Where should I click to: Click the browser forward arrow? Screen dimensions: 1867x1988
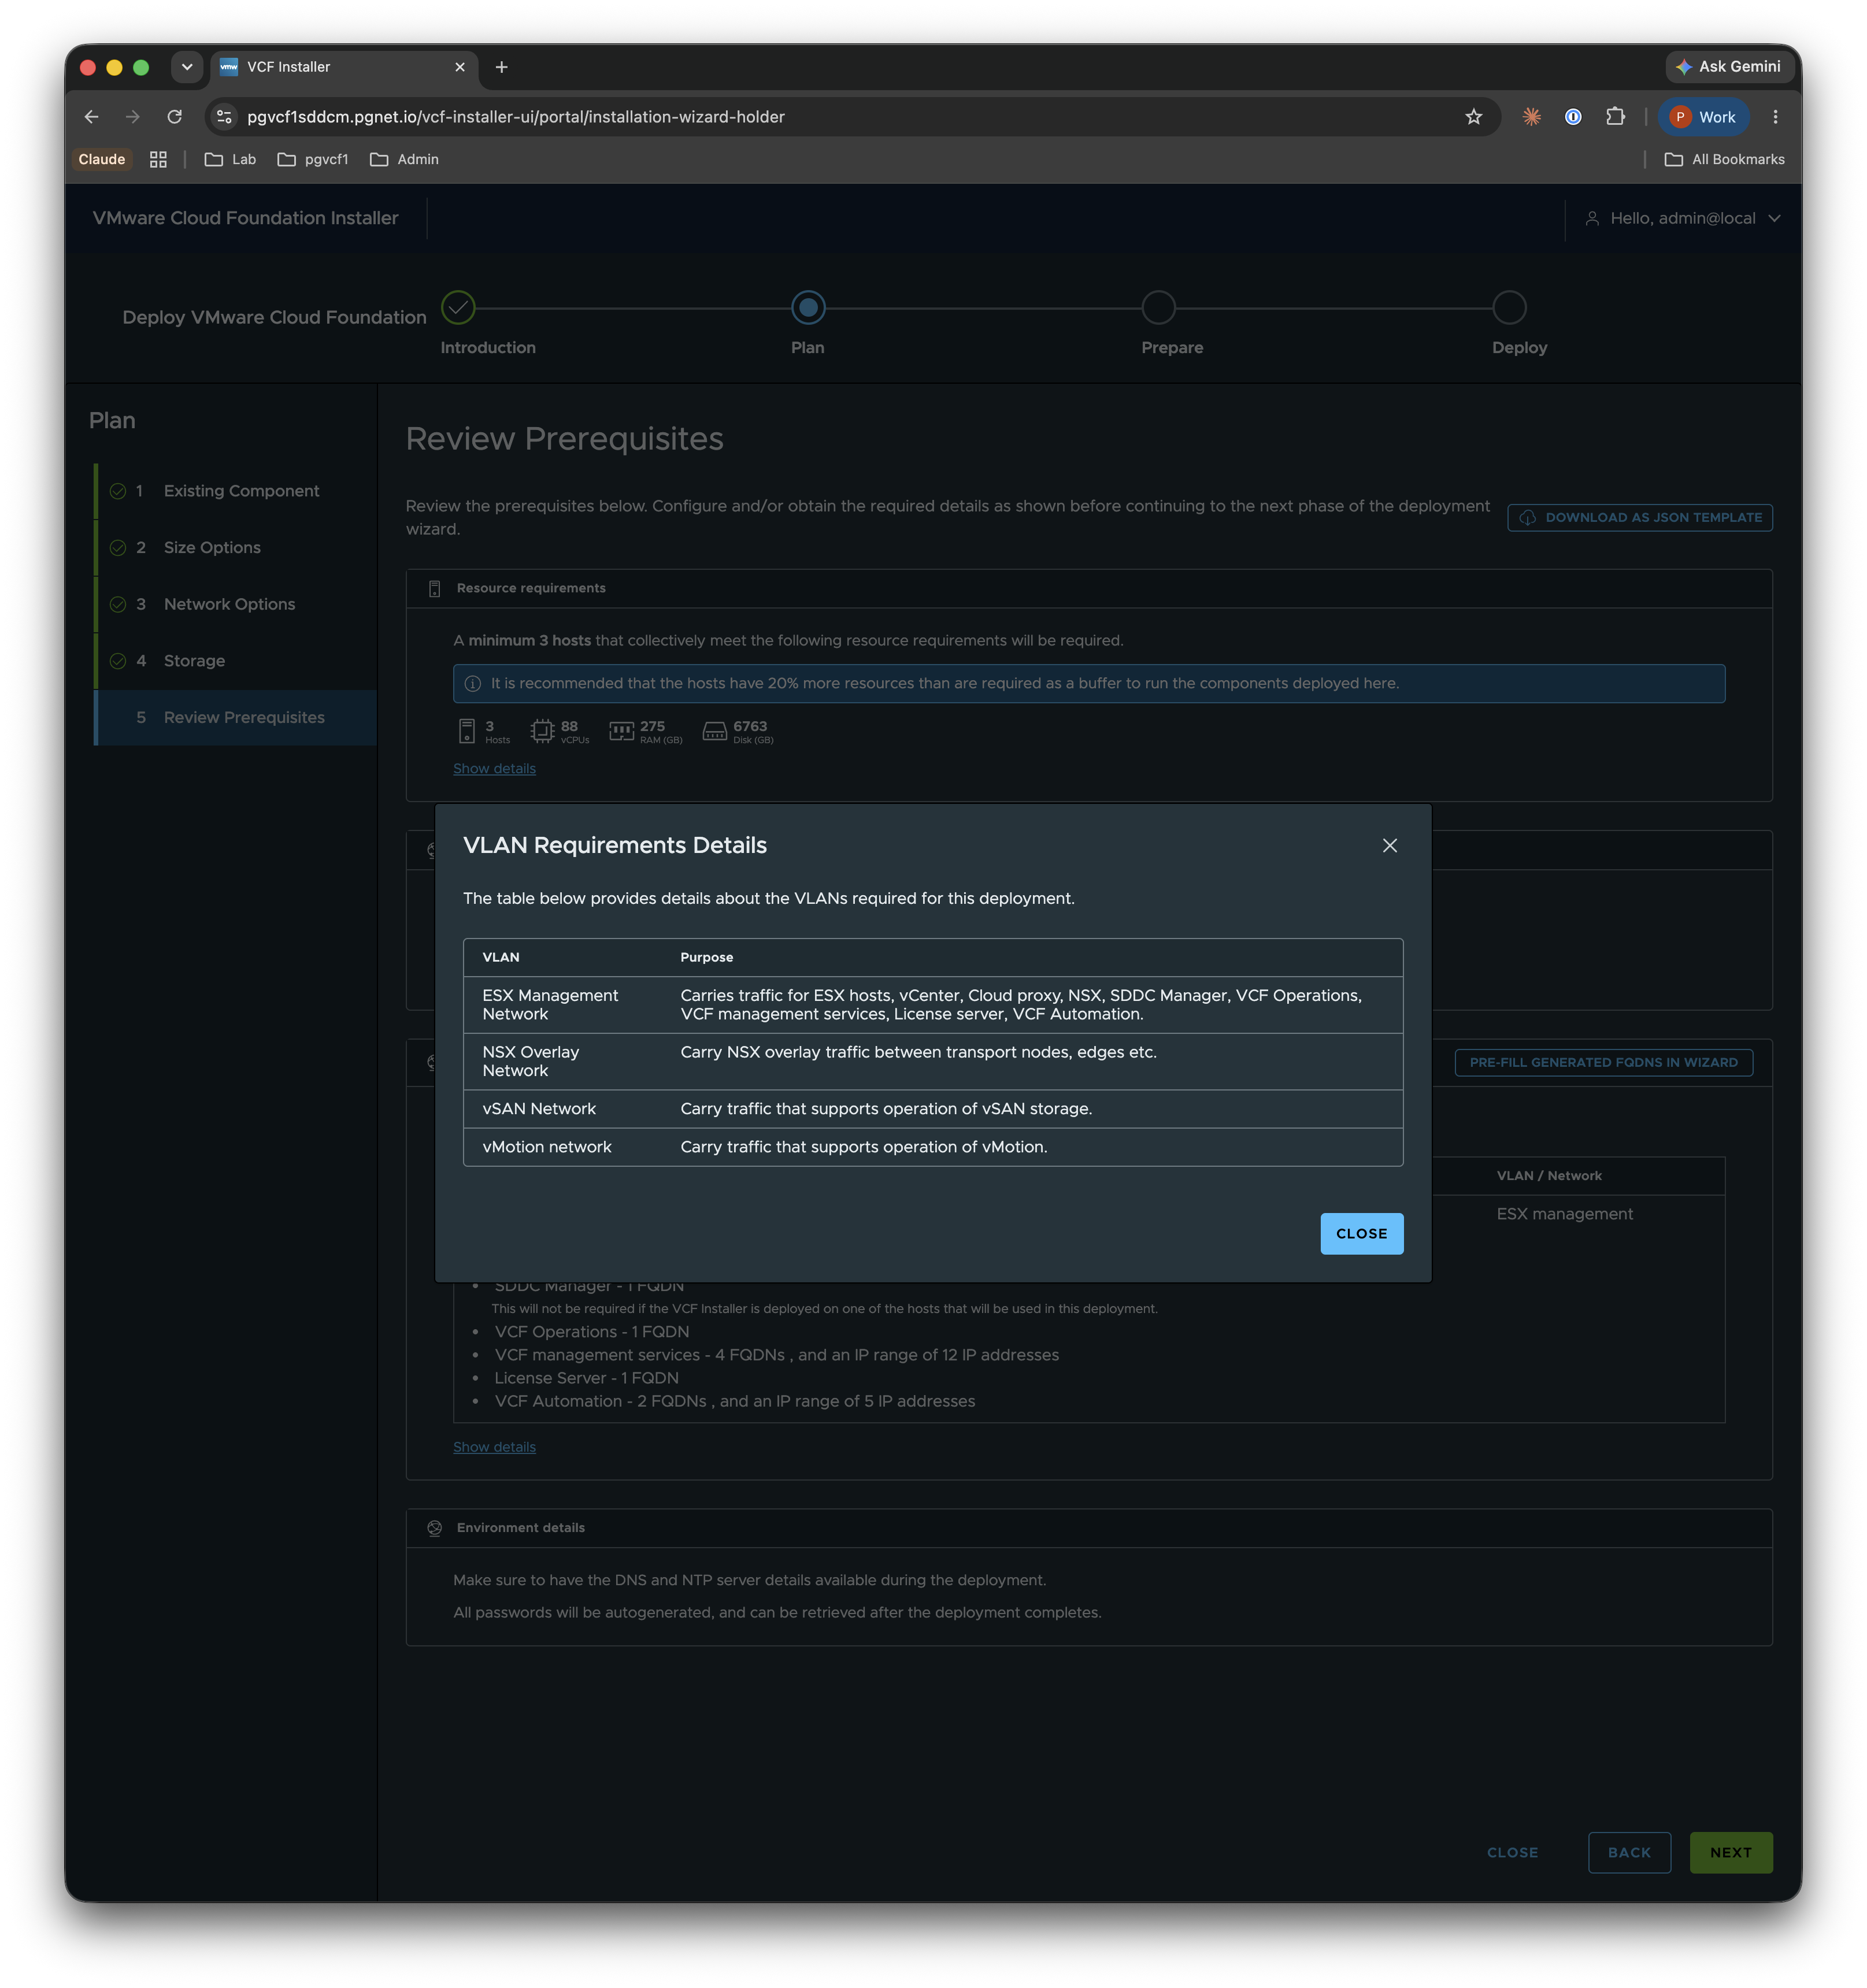(x=133, y=117)
